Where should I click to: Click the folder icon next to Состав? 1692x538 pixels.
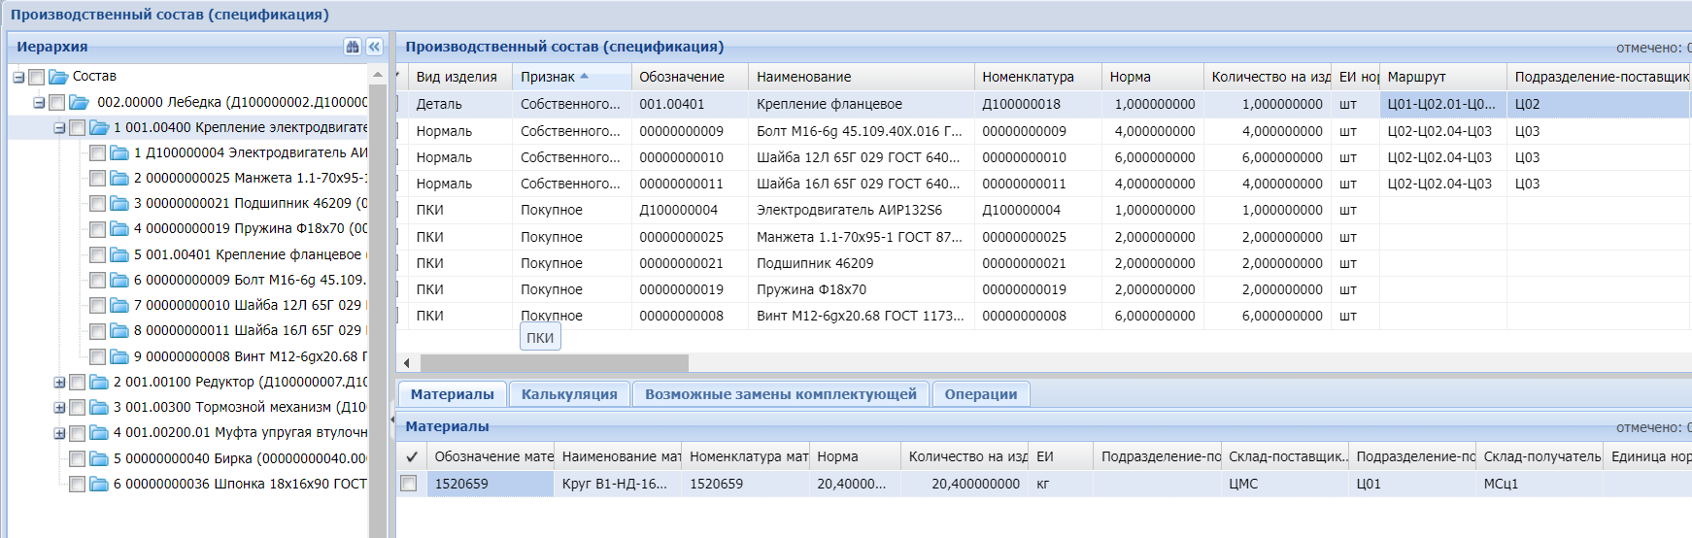click(58, 77)
